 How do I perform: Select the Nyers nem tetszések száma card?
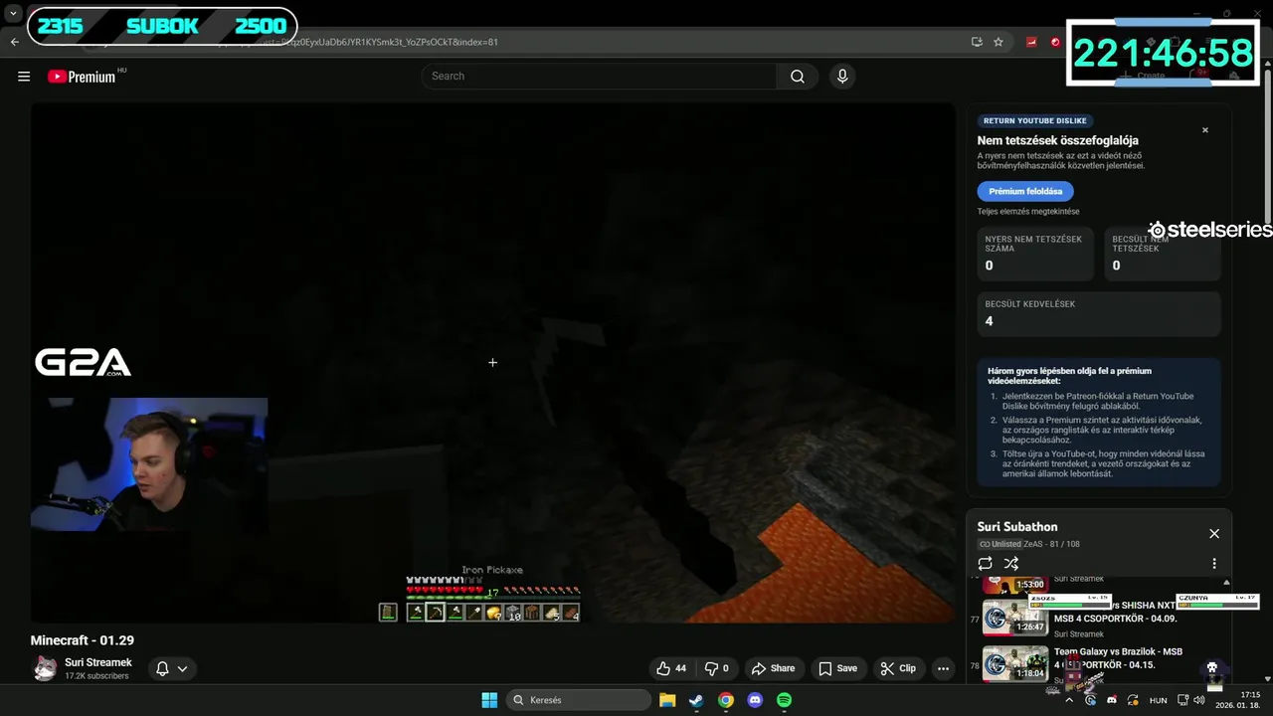1035,254
